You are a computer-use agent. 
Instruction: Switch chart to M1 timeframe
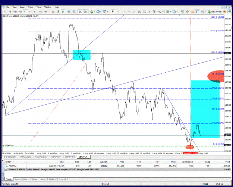pos(5,12)
